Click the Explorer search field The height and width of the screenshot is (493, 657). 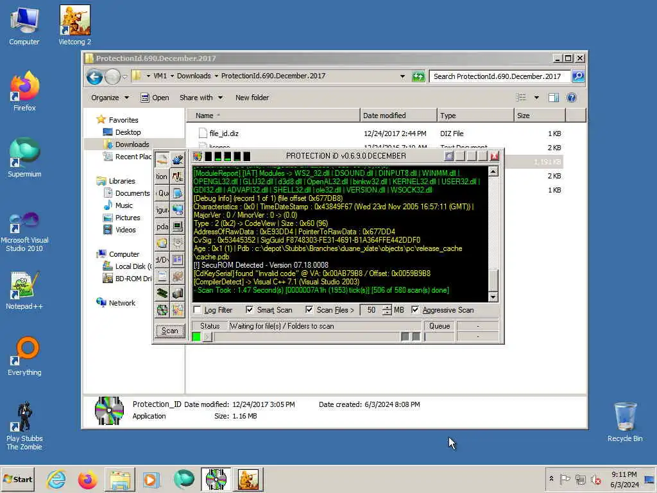pyautogui.click(x=499, y=76)
